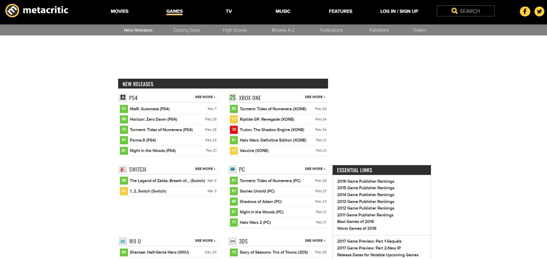Click the yellow 53 score for Vaccine
The height and width of the screenshot is (259, 547).
coord(234,151)
